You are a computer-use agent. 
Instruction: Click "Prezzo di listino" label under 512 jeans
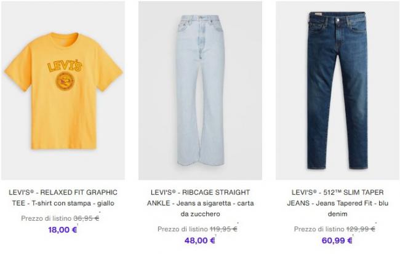[x=319, y=229]
